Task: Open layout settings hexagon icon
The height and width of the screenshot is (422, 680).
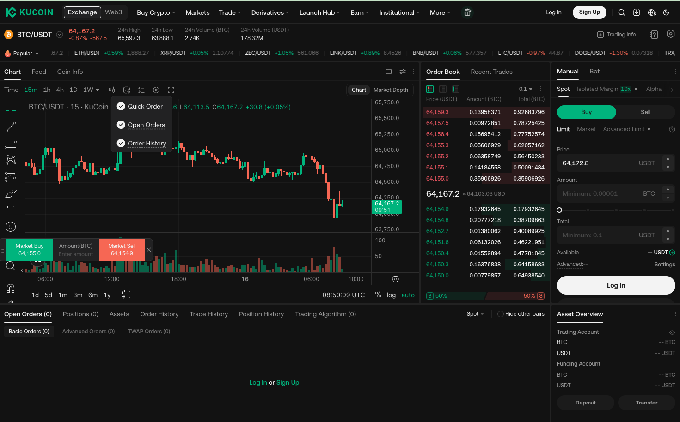Action: (671, 34)
